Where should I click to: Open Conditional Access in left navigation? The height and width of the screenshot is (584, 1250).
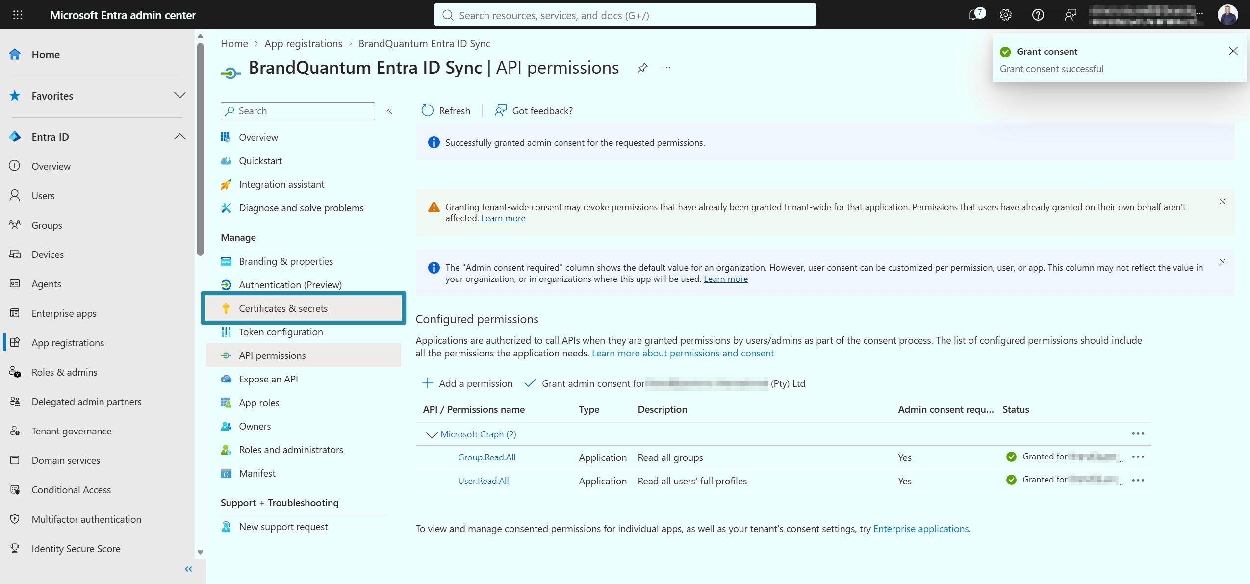71,490
